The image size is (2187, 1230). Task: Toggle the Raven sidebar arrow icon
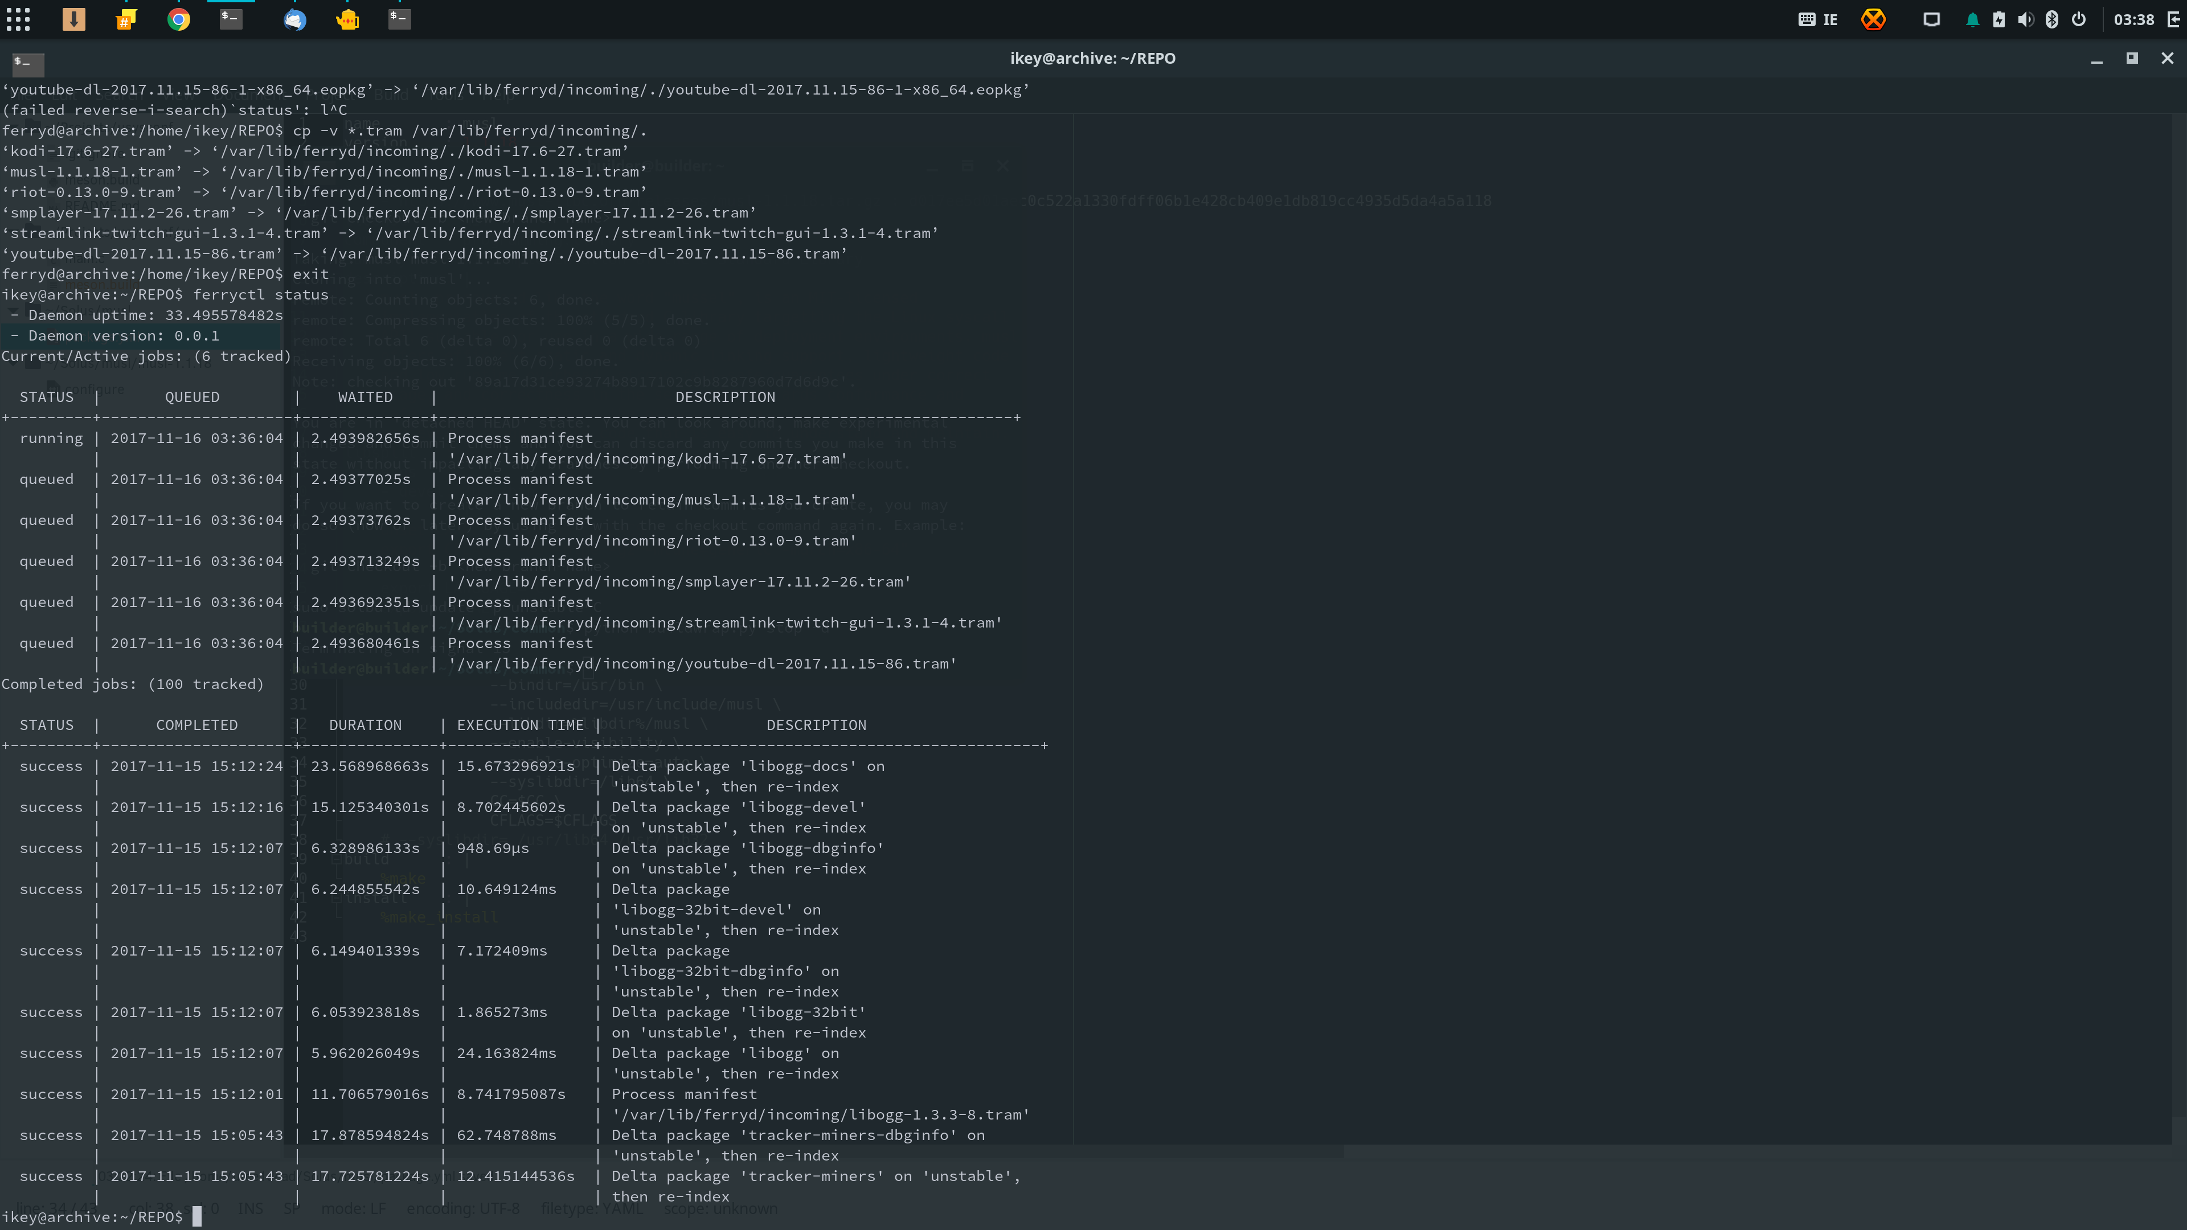coord(2174,19)
